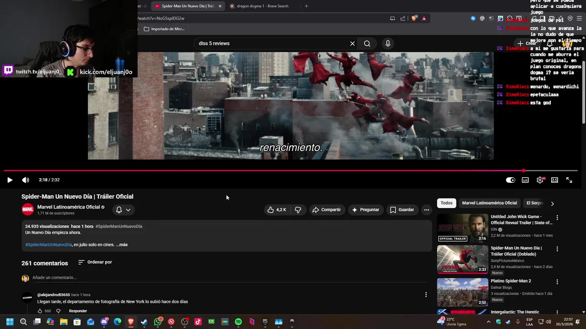Image resolution: width=586 pixels, height=329 pixels.
Task: Open video player settings gear
Action: (540, 180)
